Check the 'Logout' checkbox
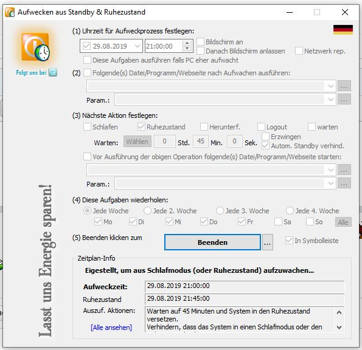This screenshot has width=362, height=350. coord(261,126)
